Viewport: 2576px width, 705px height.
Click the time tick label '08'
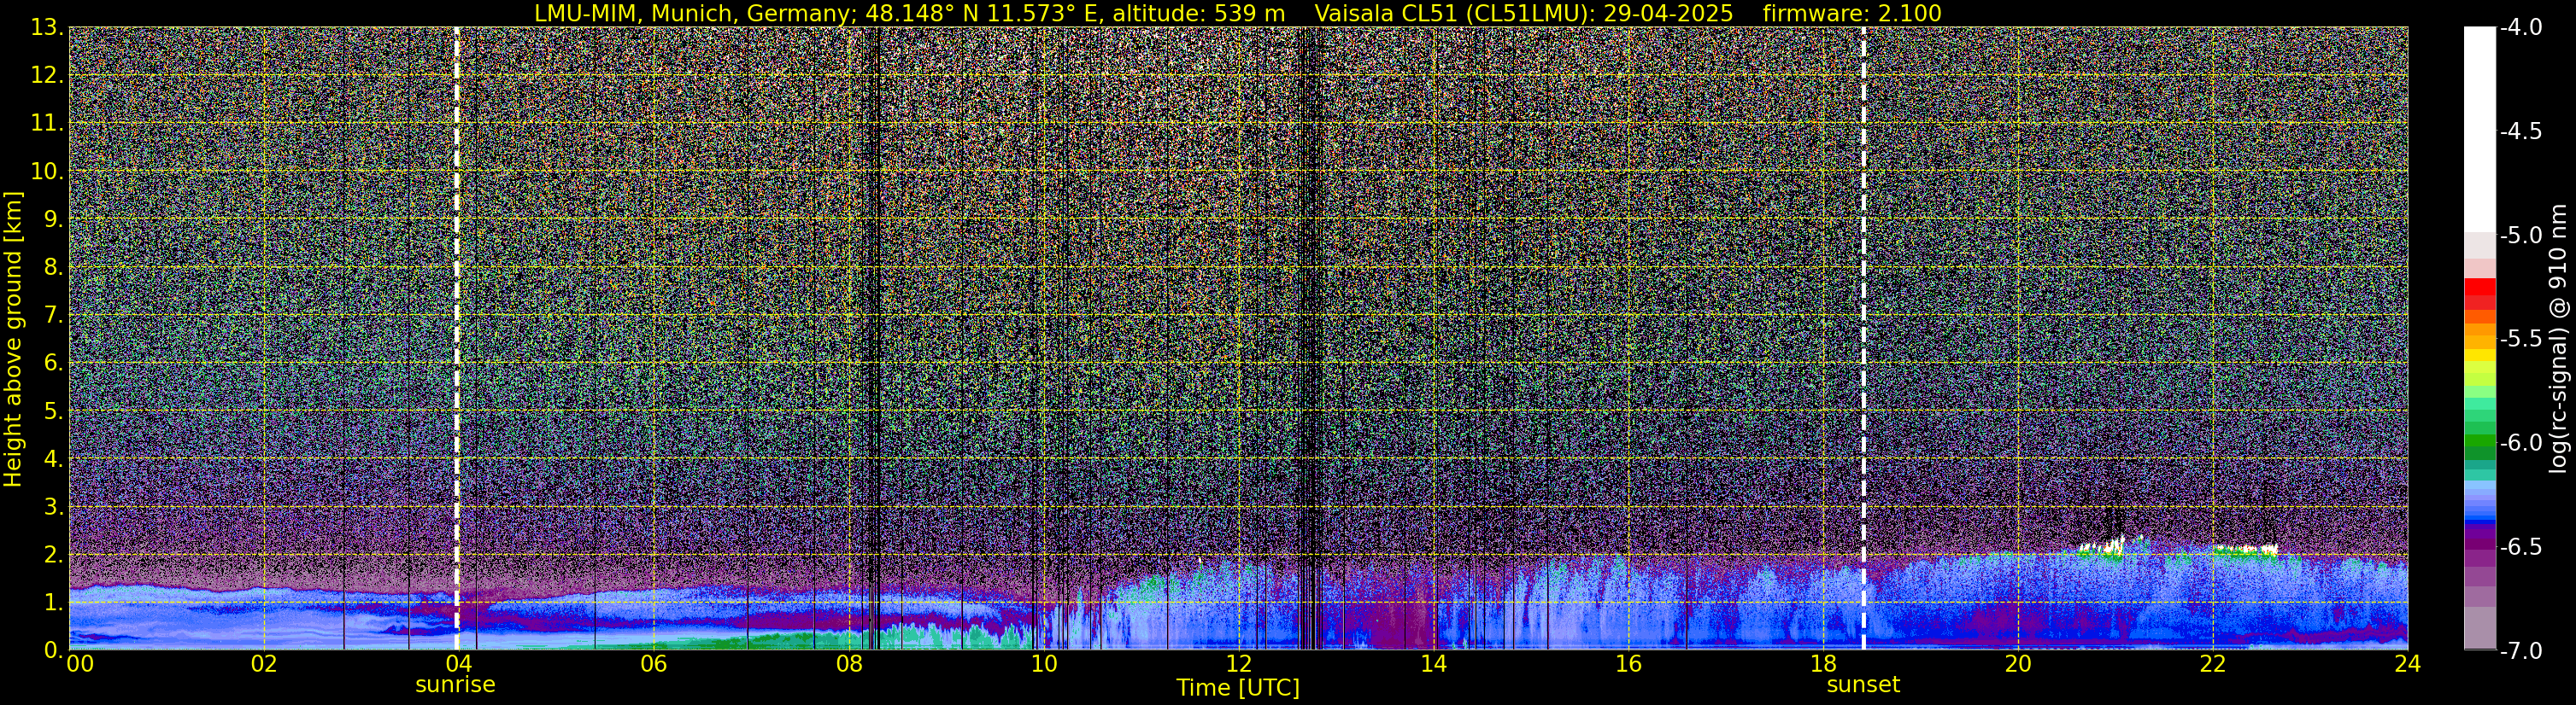point(848,664)
